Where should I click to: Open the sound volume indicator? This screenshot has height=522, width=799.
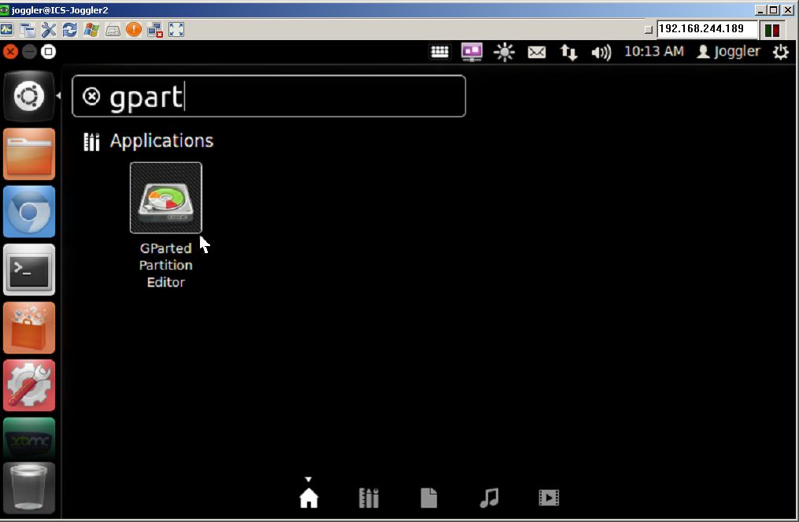point(601,53)
